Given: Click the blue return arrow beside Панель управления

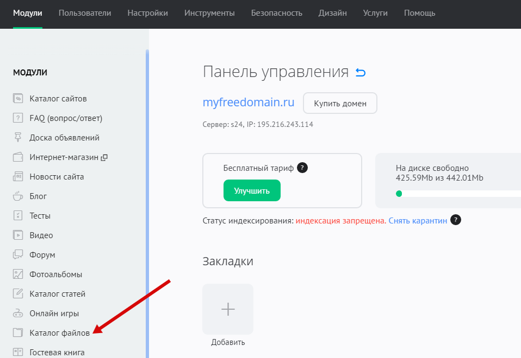Looking at the screenshot, I should (x=361, y=72).
